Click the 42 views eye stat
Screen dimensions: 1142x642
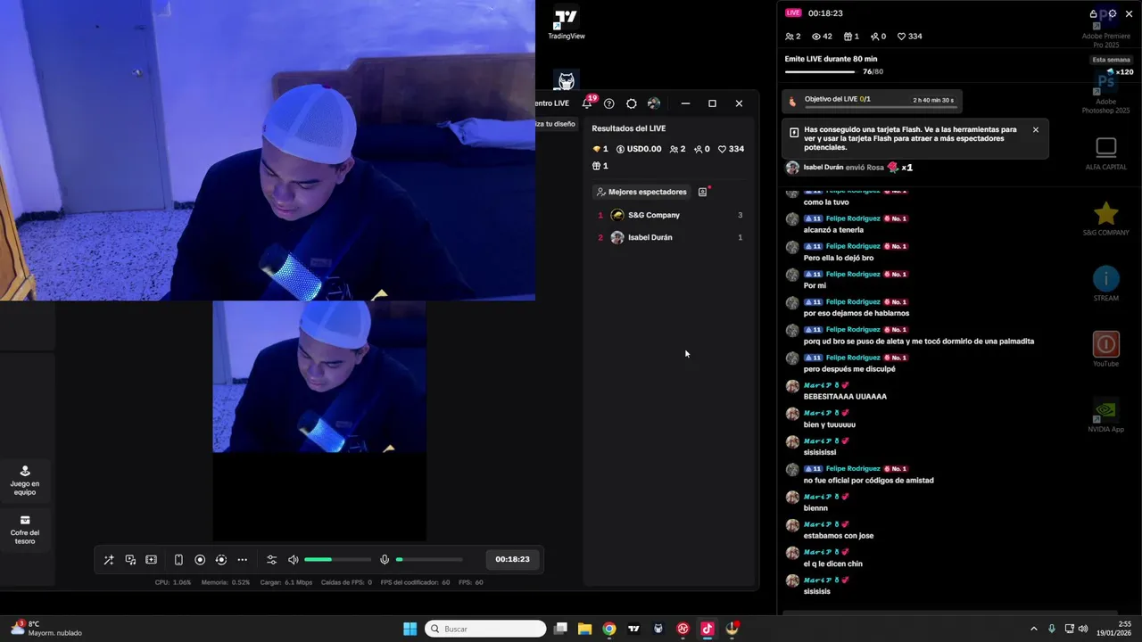click(x=822, y=37)
